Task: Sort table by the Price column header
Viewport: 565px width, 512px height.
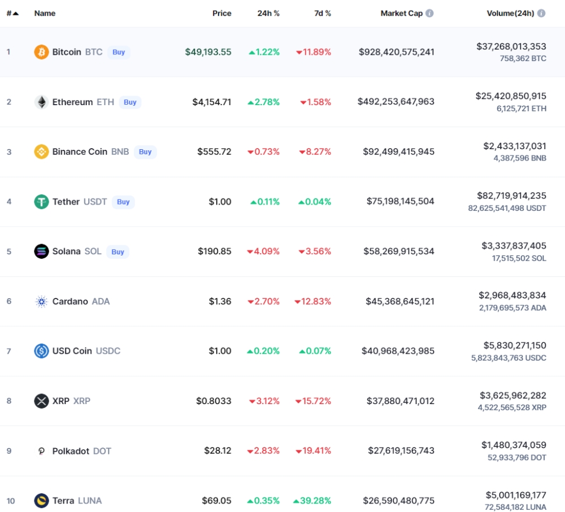Action: pyautogui.click(x=221, y=13)
